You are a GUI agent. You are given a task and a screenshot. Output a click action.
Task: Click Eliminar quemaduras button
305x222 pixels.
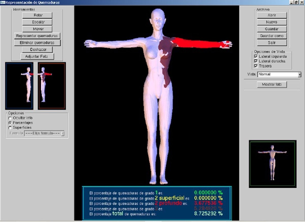(x=37, y=43)
